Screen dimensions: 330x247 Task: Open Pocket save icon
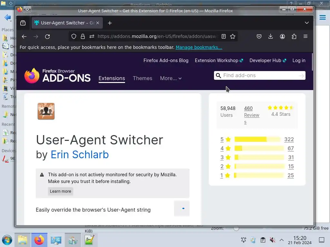click(259, 37)
